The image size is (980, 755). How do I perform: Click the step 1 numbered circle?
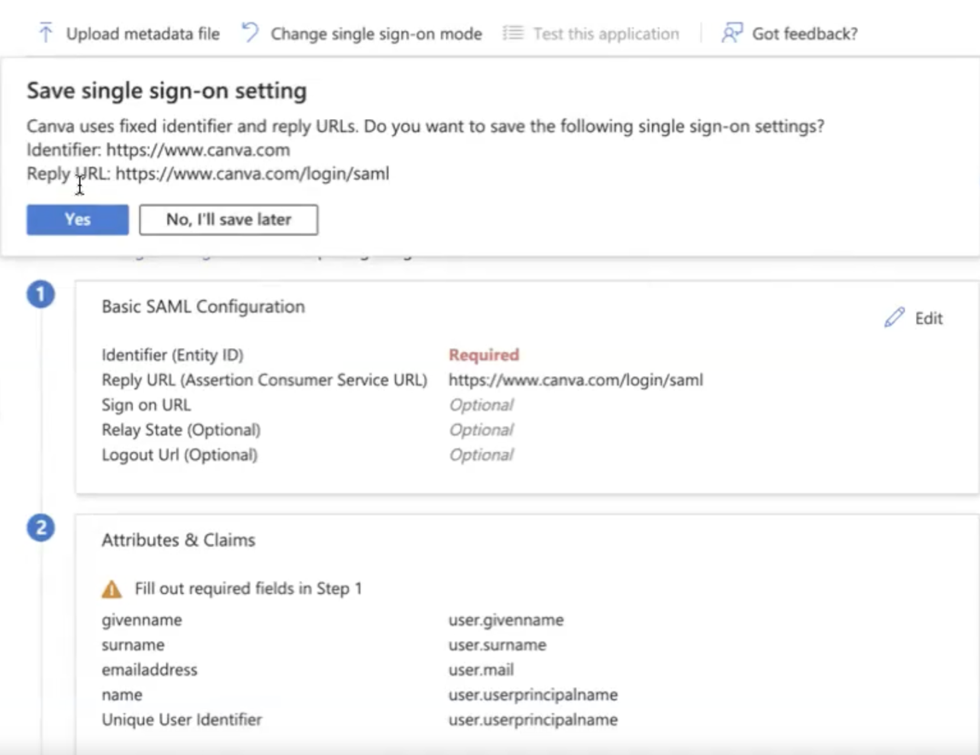41,294
